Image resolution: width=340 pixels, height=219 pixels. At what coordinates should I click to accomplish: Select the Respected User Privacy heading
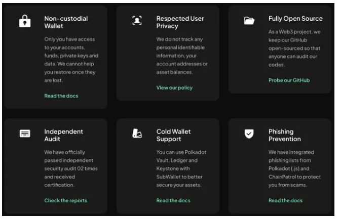click(x=180, y=22)
